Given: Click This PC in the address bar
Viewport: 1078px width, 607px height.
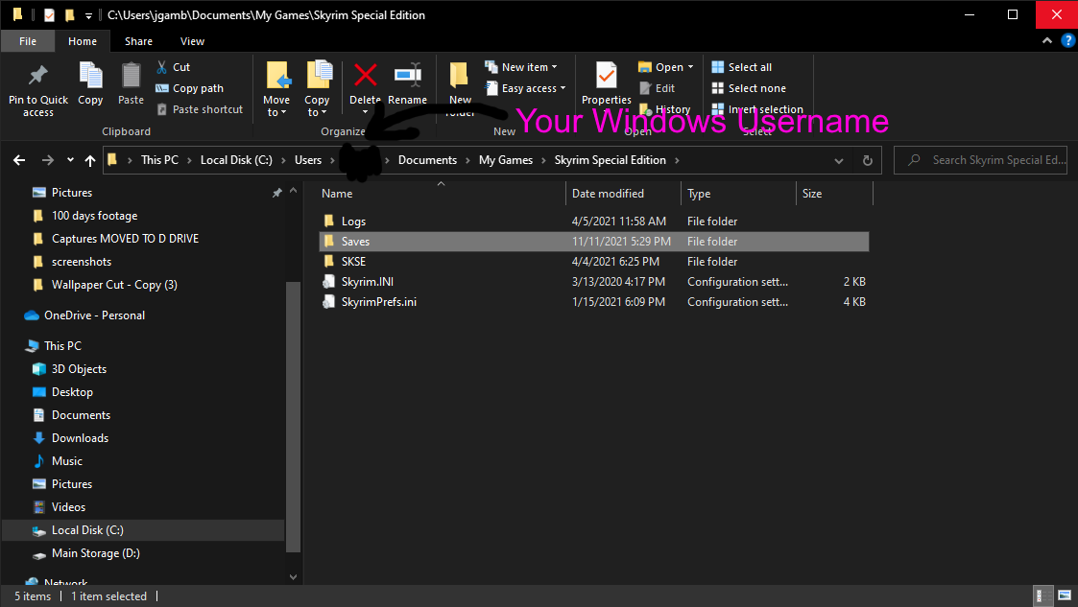Looking at the screenshot, I should (159, 160).
